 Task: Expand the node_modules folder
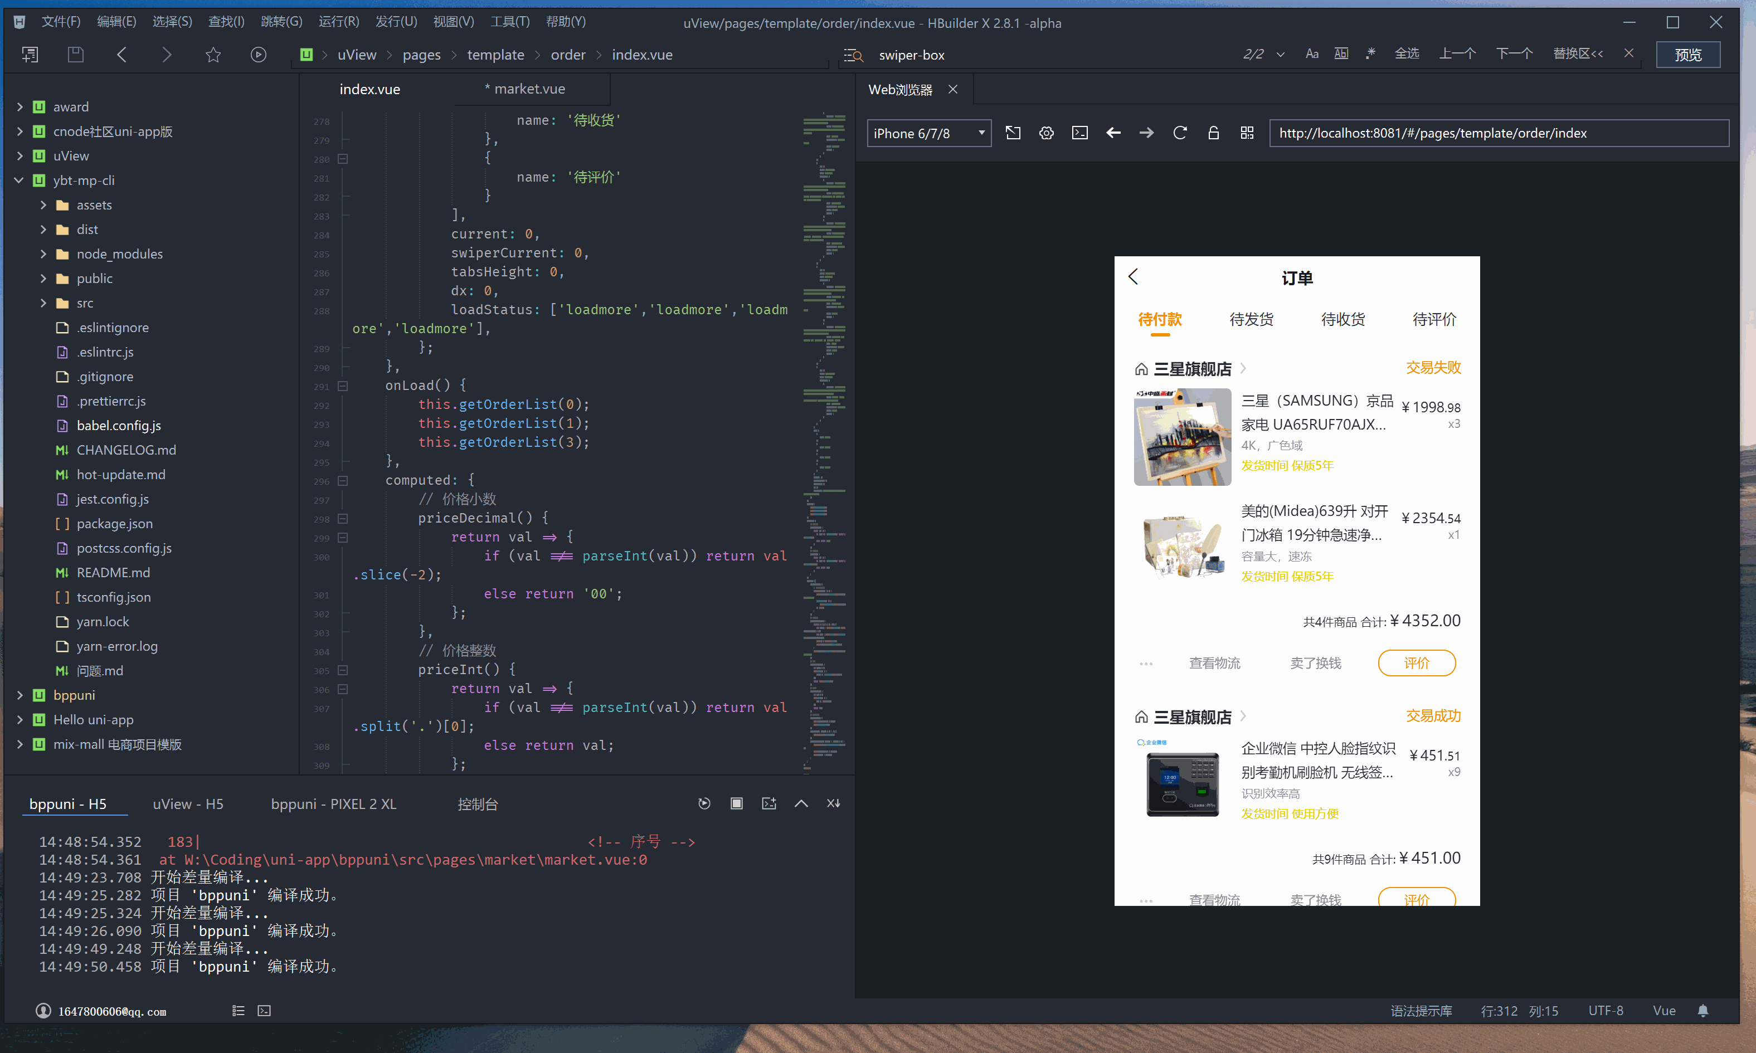point(43,254)
